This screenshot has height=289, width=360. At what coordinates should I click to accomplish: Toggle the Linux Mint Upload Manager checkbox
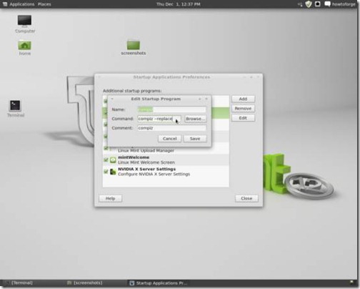point(106,148)
